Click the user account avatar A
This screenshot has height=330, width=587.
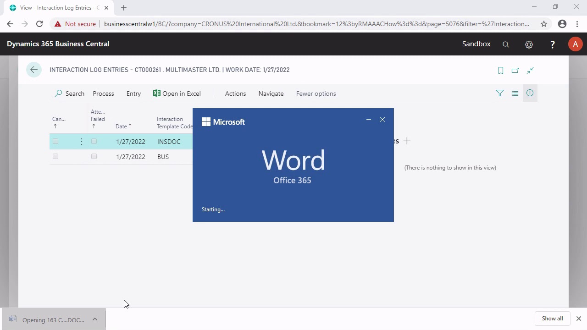[x=575, y=44]
